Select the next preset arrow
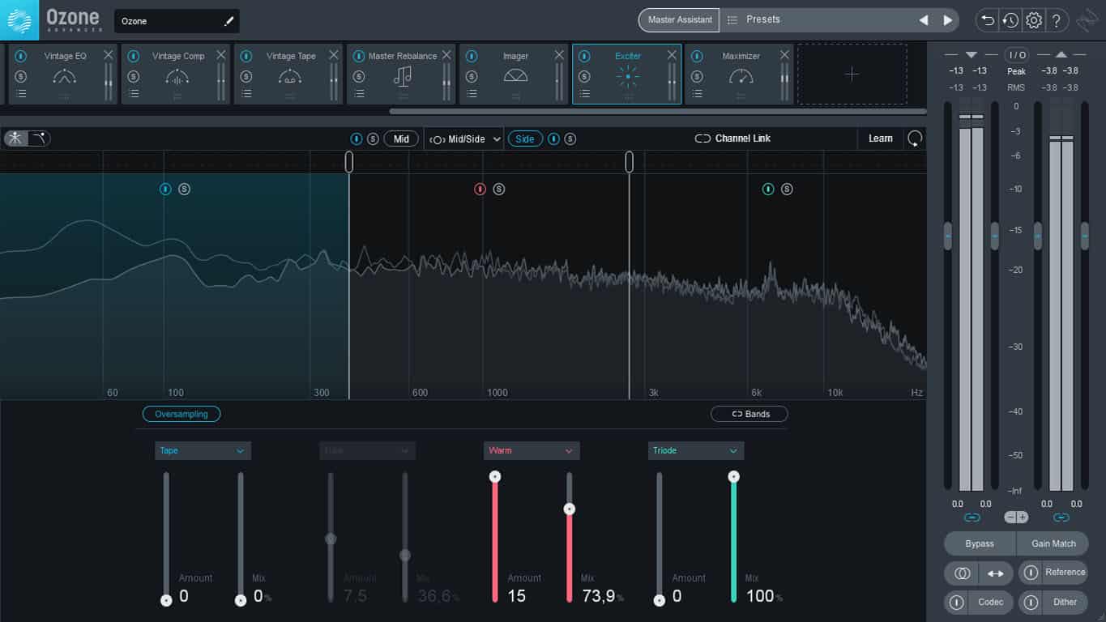This screenshot has height=622, width=1106. [947, 20]
